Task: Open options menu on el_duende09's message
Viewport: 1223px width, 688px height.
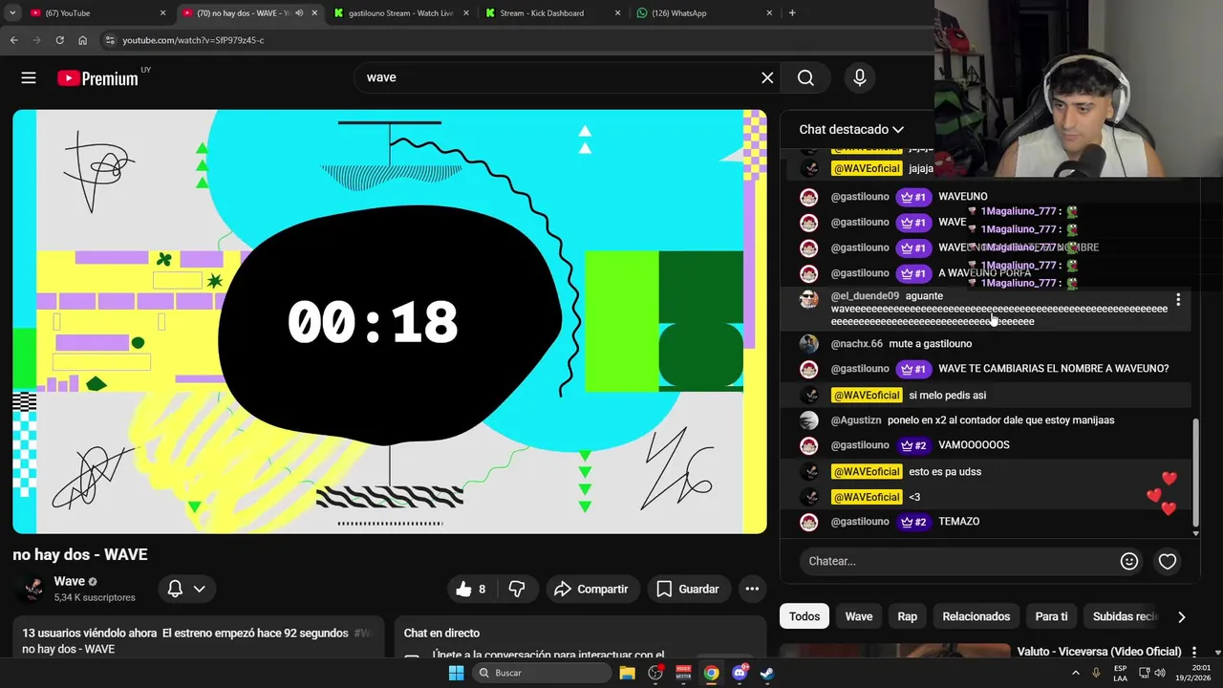Action: click(x=1178, y=300)
